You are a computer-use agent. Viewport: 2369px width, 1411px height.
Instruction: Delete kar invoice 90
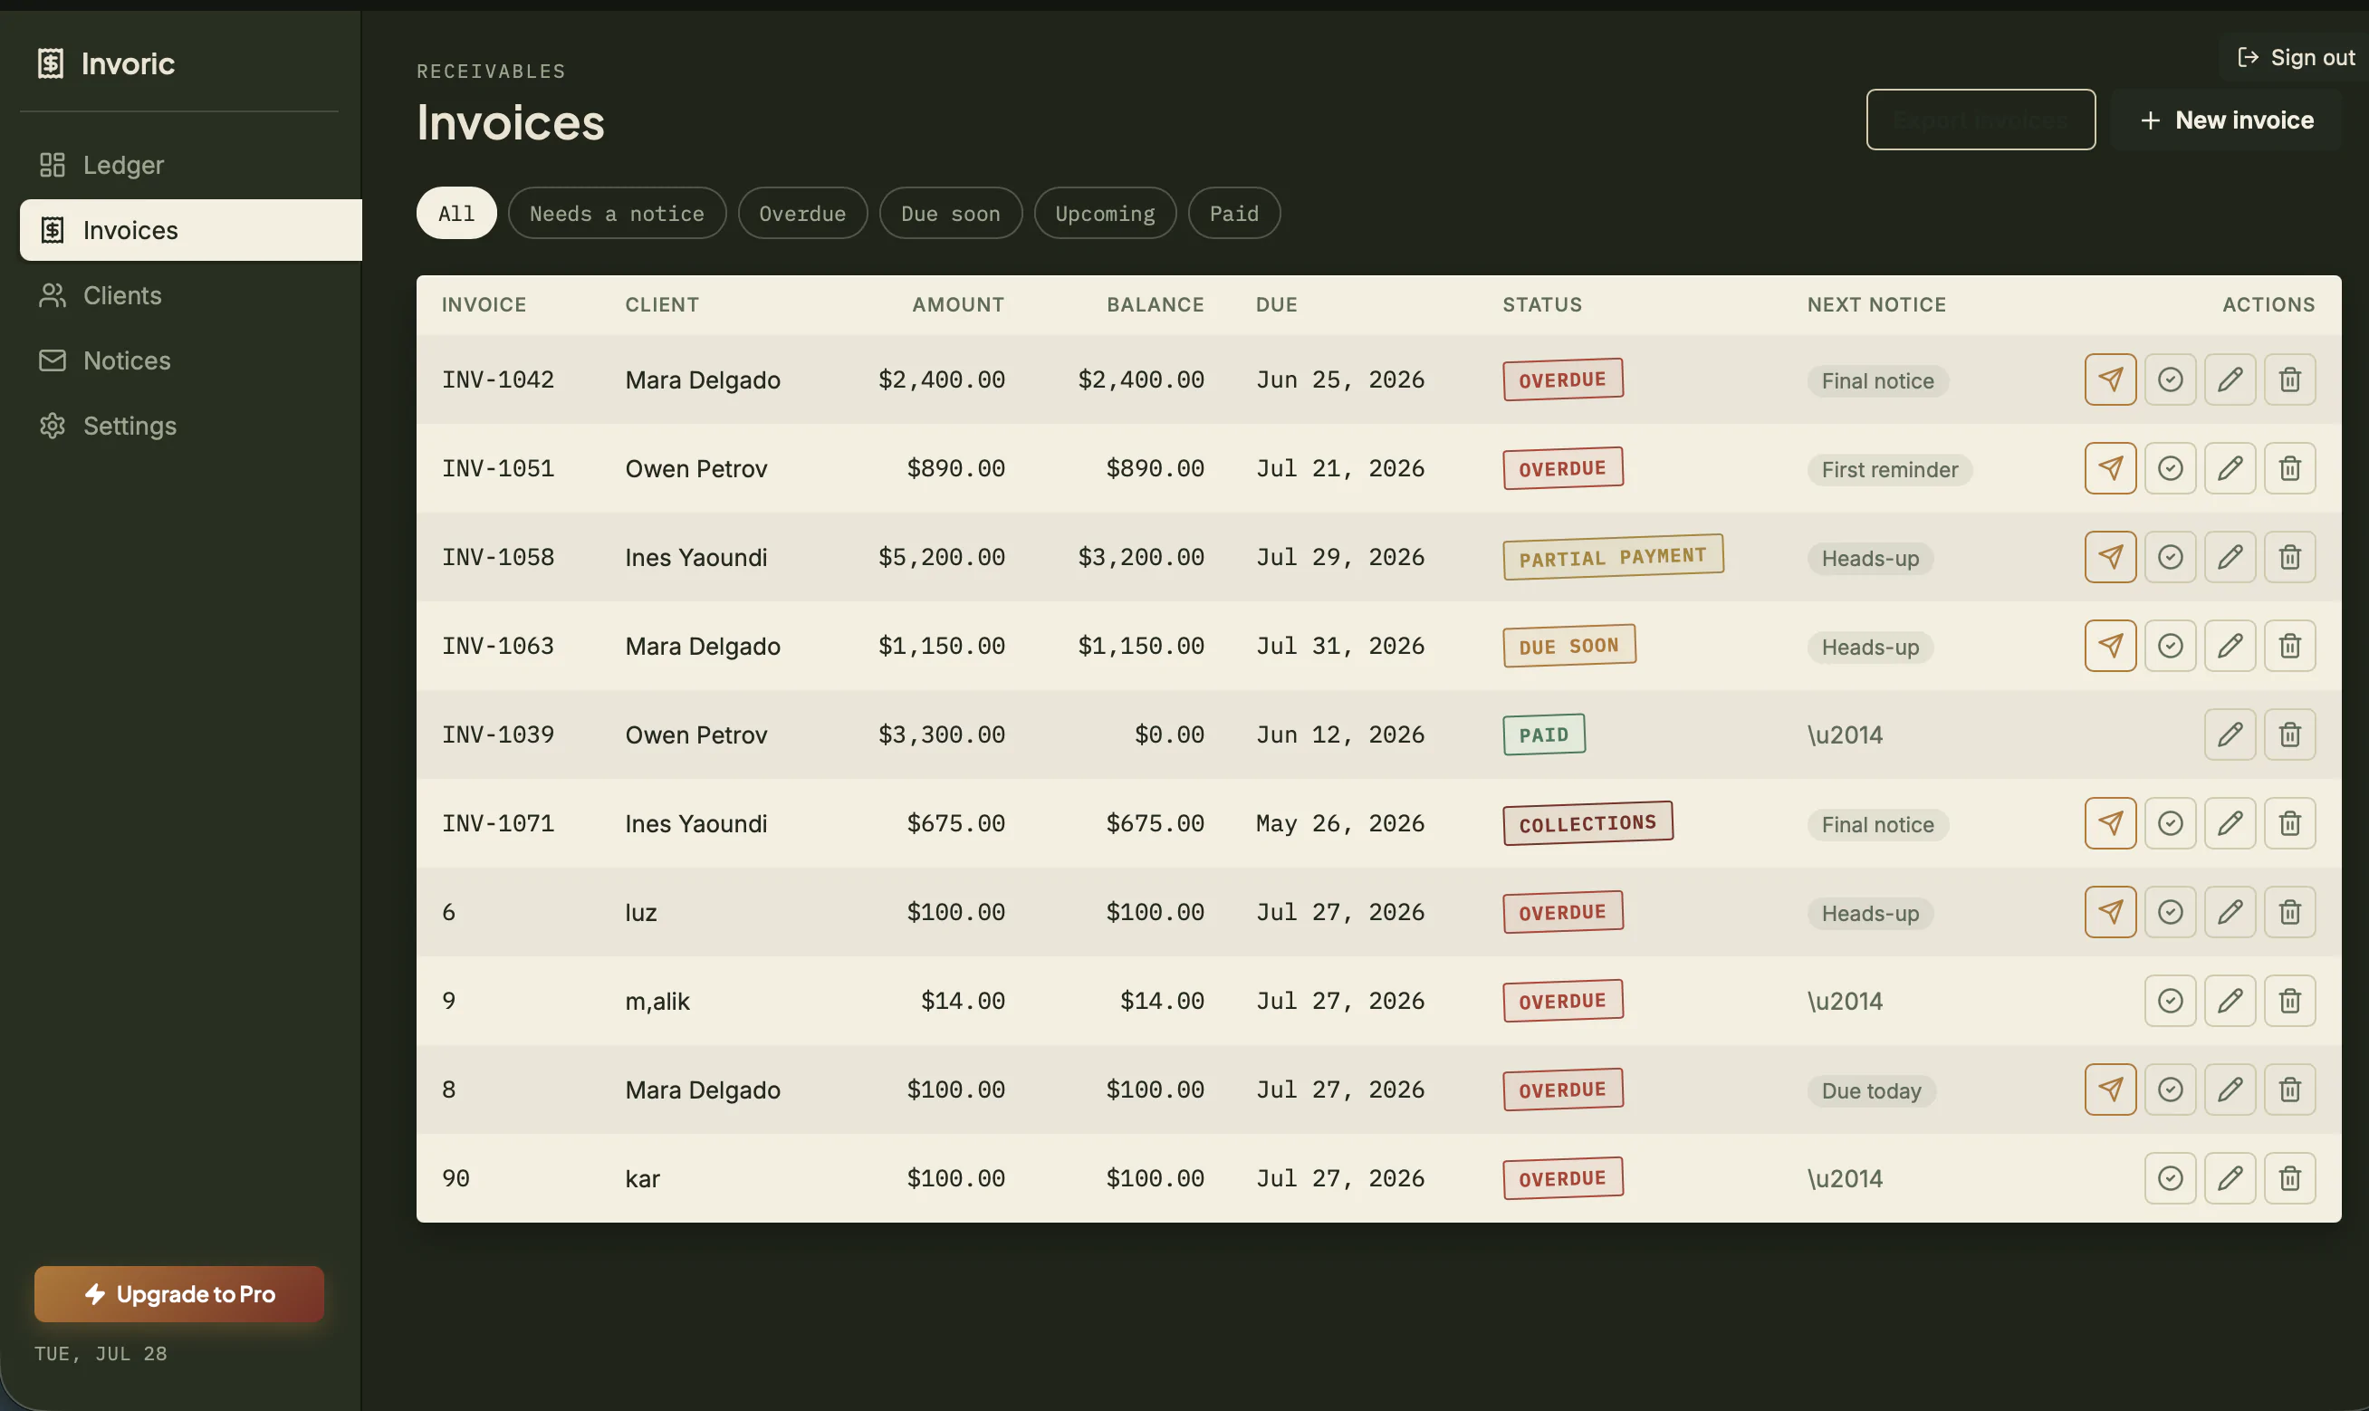click(x=2289, y=1178)
